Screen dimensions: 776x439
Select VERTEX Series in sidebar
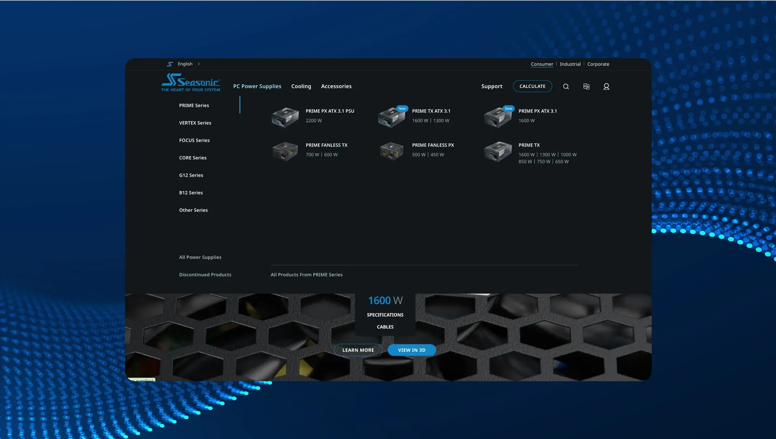(x=195, y=123)
